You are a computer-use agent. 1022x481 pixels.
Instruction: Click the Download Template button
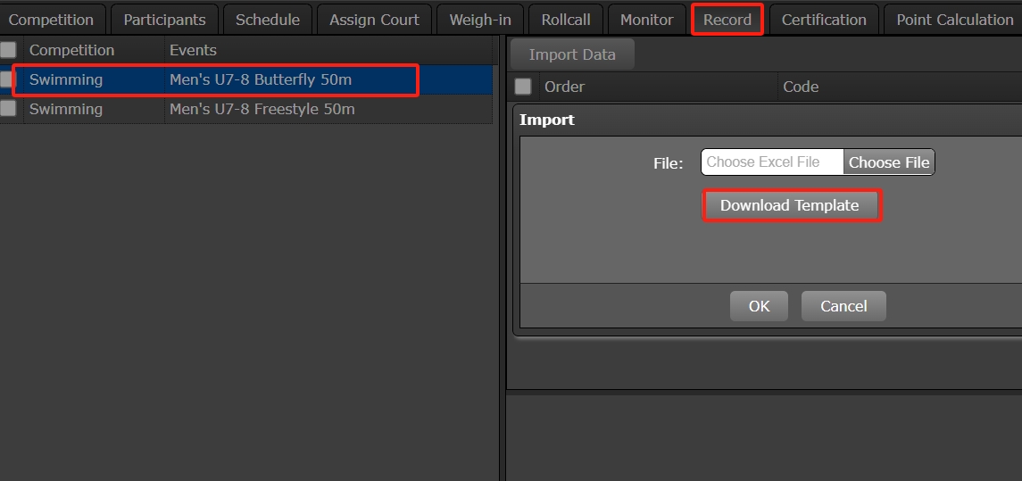(790, 205)
